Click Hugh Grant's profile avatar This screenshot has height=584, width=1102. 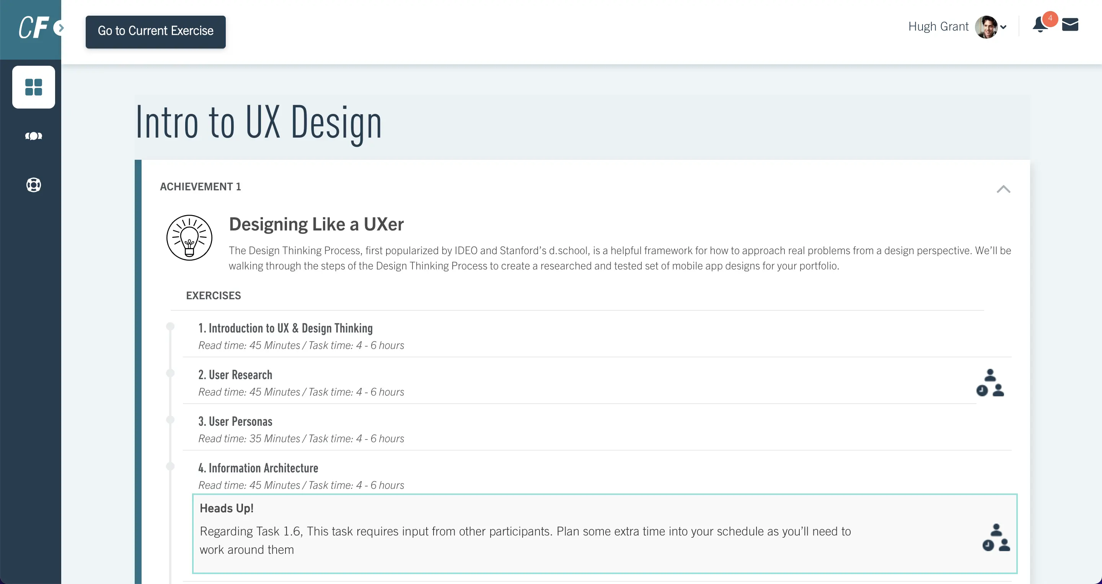tap(986, 27)
